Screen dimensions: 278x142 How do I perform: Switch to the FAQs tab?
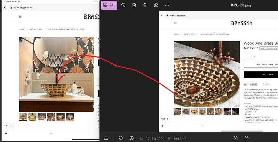tap(266, 84)
